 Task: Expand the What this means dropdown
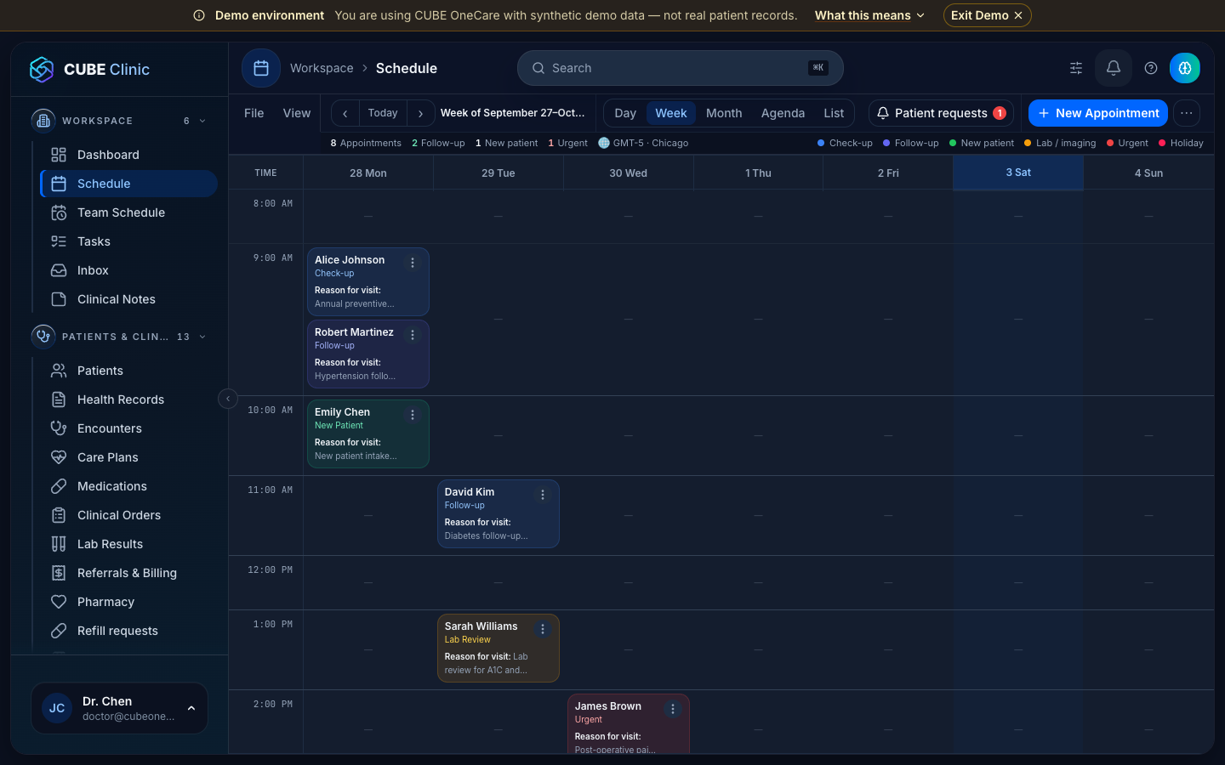pyautogui.click(x=869, y=15)
